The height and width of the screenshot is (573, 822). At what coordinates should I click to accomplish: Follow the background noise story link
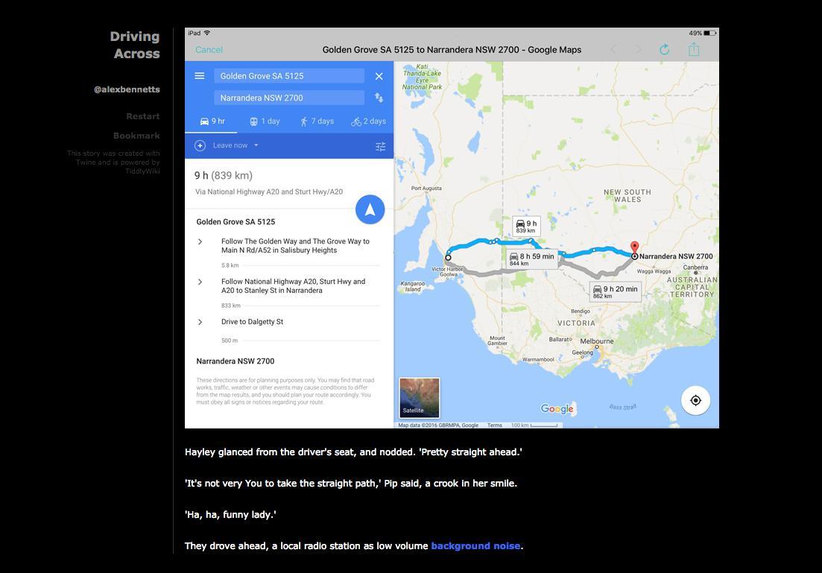(x=475, y=545)
